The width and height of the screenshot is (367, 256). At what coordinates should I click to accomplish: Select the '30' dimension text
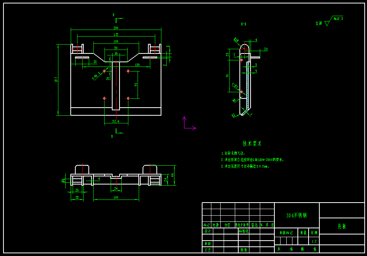pyautogui.click(x=95, y=62)
